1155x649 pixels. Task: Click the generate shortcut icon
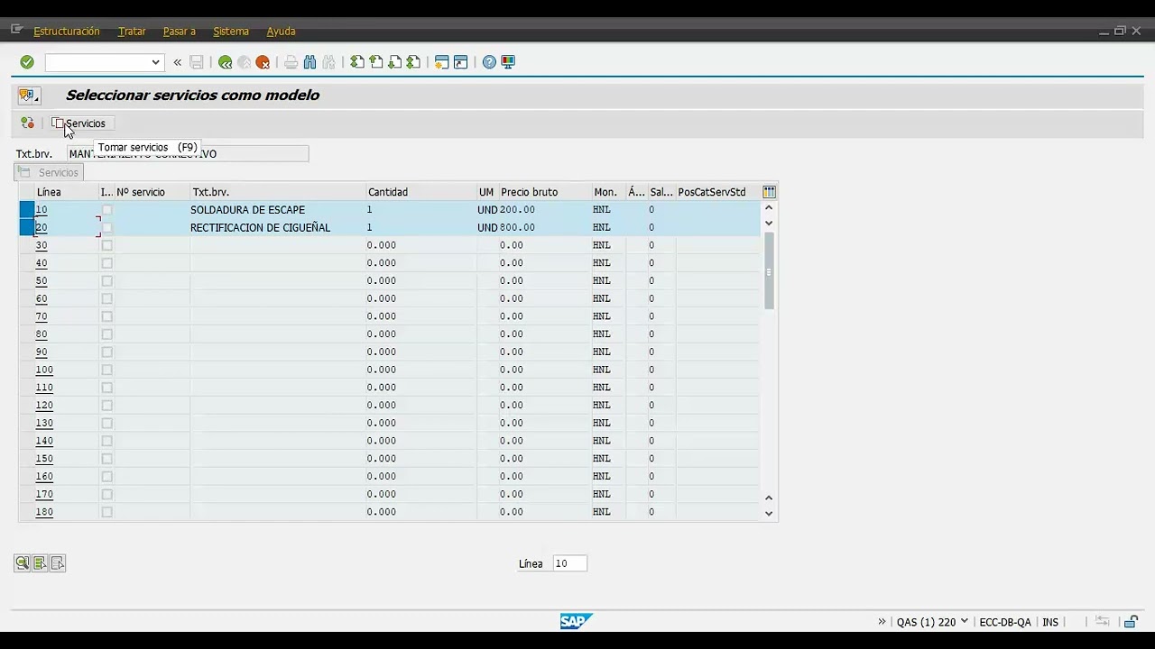[x=460, y=62]
